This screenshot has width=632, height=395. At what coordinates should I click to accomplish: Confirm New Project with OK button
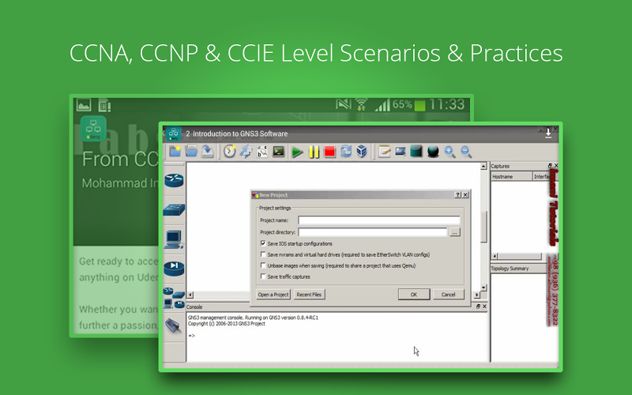[x=414, y=295]
